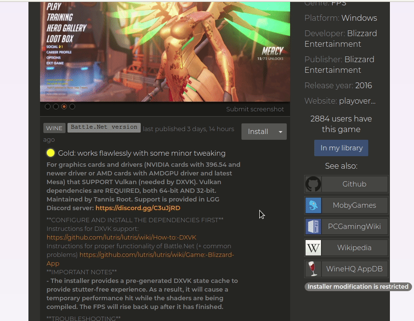Click the Platform Windows text
Viewport: 414px width, 321px height.
341,18
